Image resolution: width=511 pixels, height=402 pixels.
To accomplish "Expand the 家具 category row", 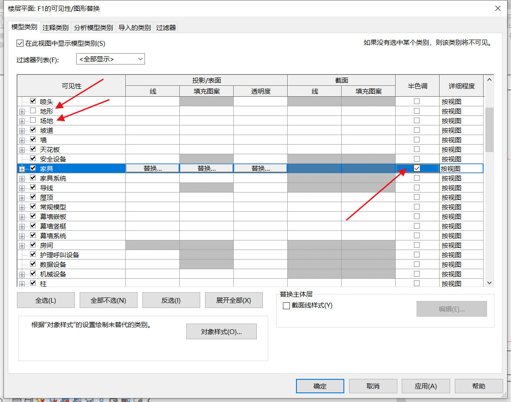I will (22, 169).
